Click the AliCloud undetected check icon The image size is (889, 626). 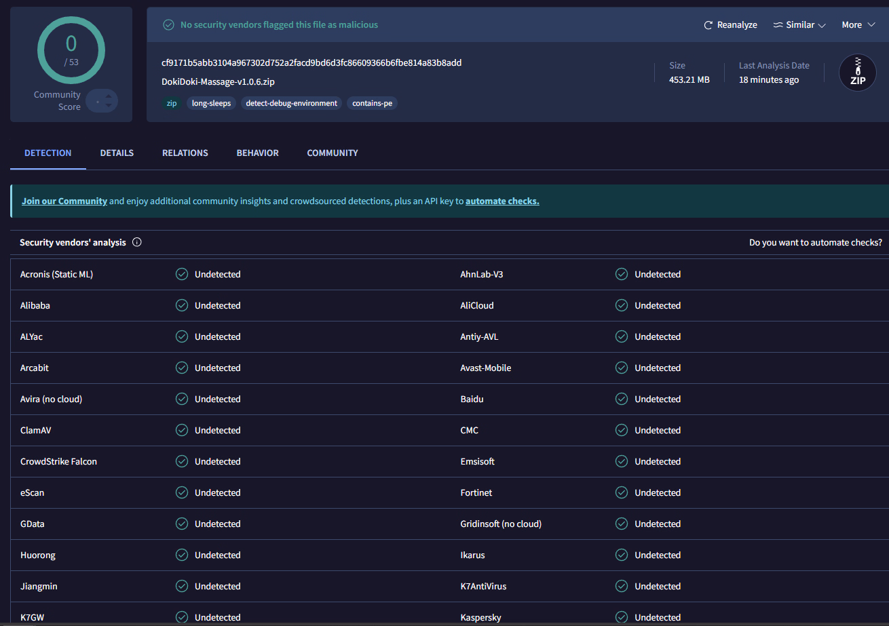pyautogui.click(x=622, y=306)
